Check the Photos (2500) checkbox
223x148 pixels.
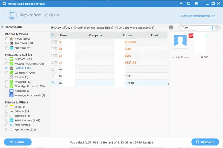tap(6, 38)
